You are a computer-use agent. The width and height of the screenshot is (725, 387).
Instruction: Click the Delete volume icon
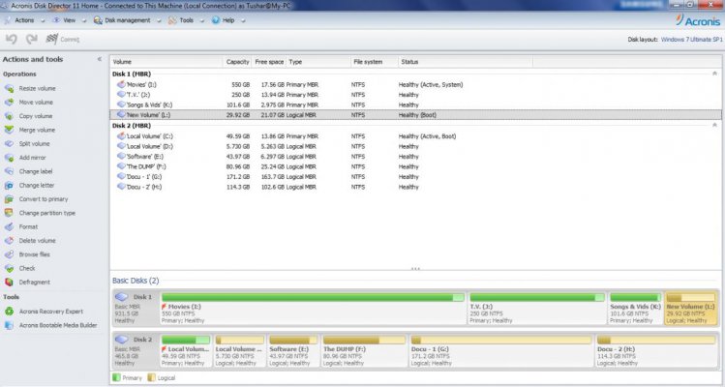point(9,241)
